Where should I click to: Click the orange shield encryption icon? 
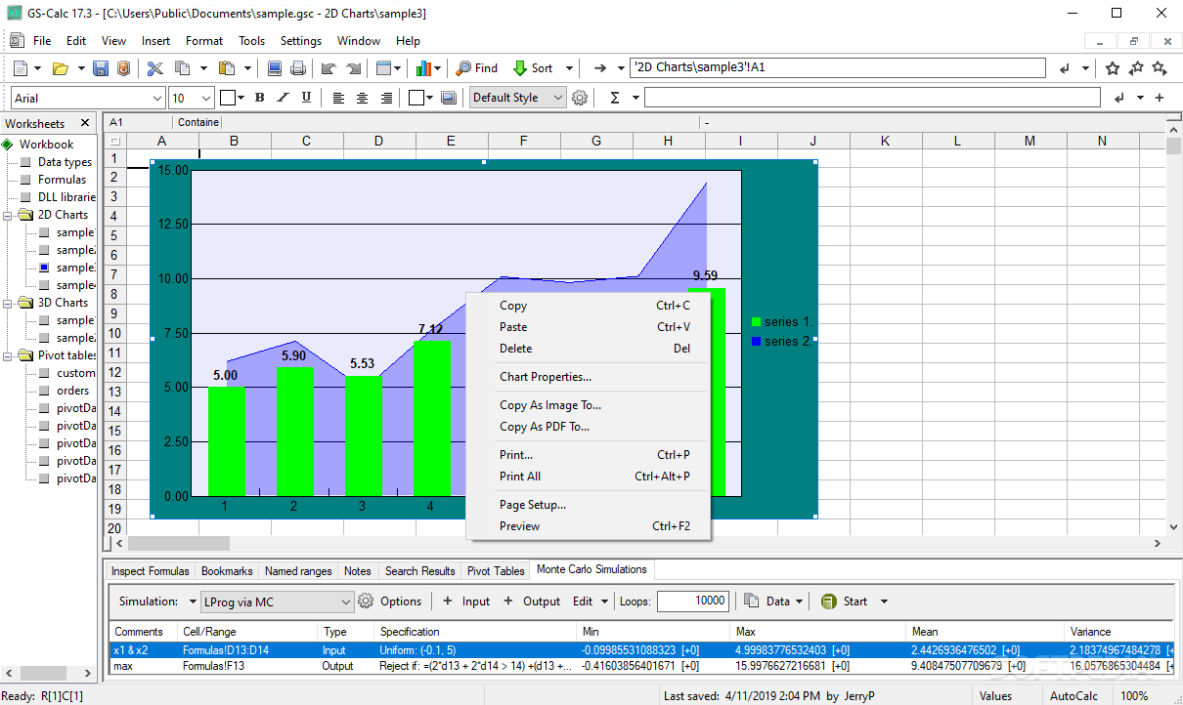pyautogui.click(x=123, y=68)
